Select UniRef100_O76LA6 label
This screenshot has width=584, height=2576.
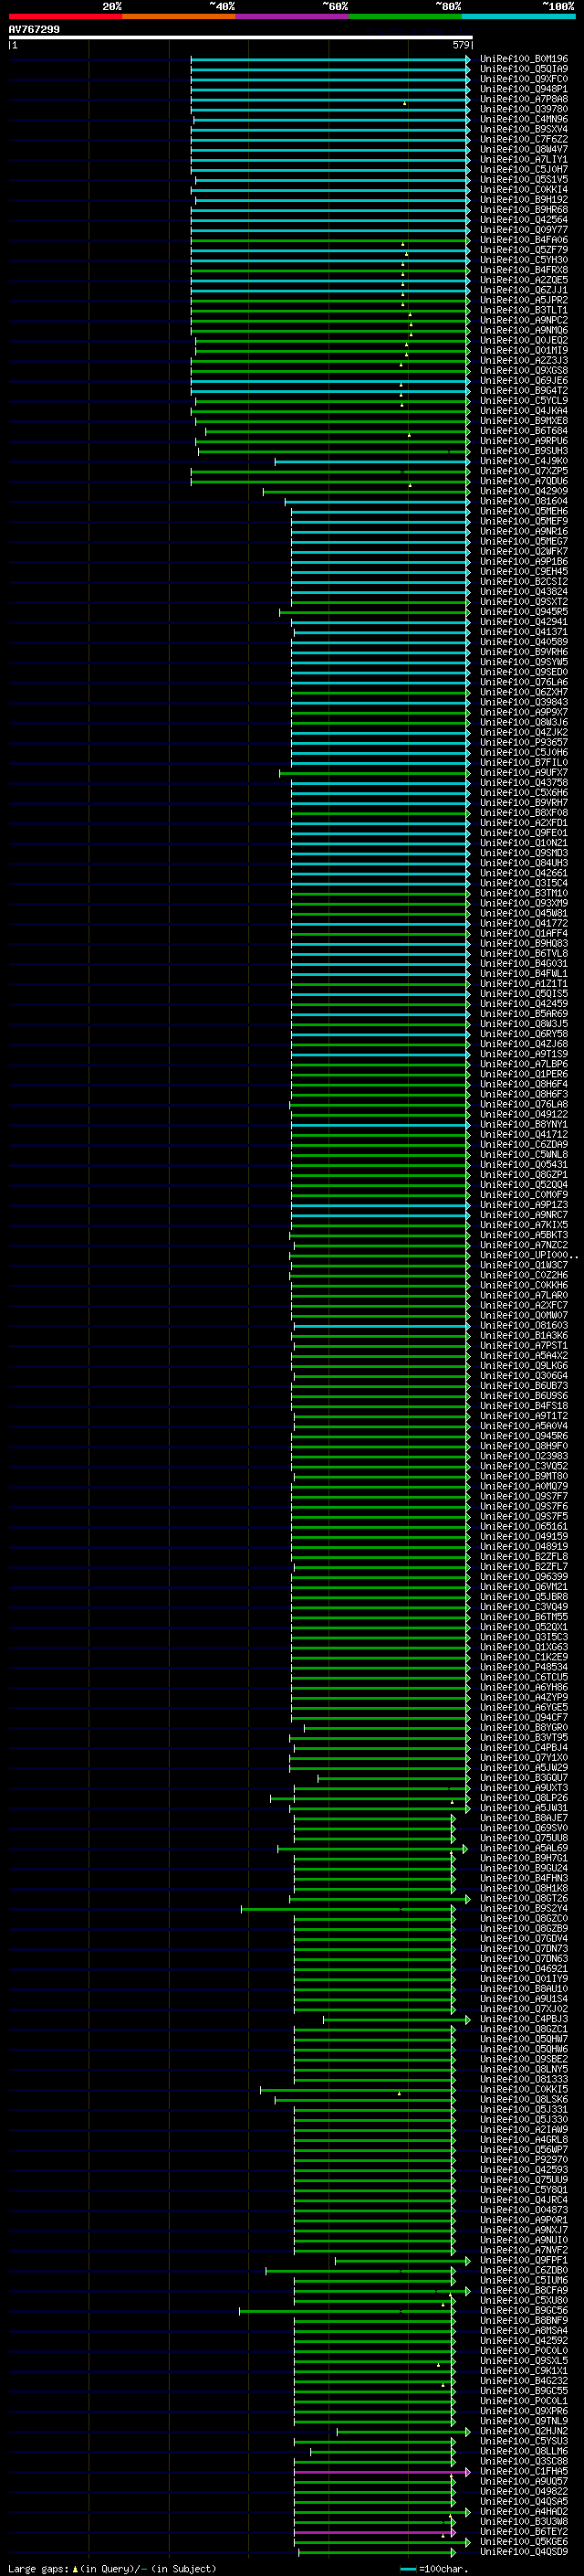[524, 682]
